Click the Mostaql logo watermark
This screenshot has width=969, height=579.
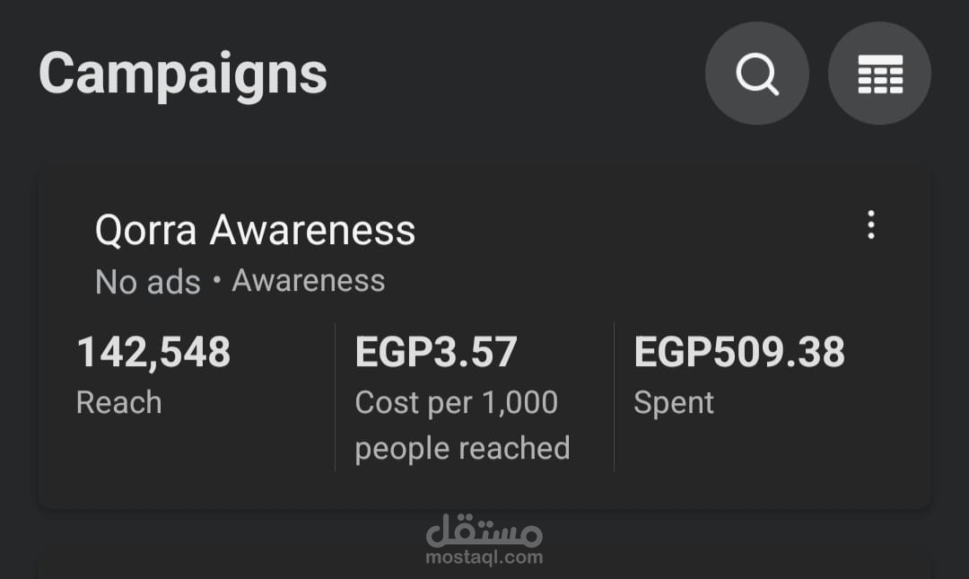484,531
